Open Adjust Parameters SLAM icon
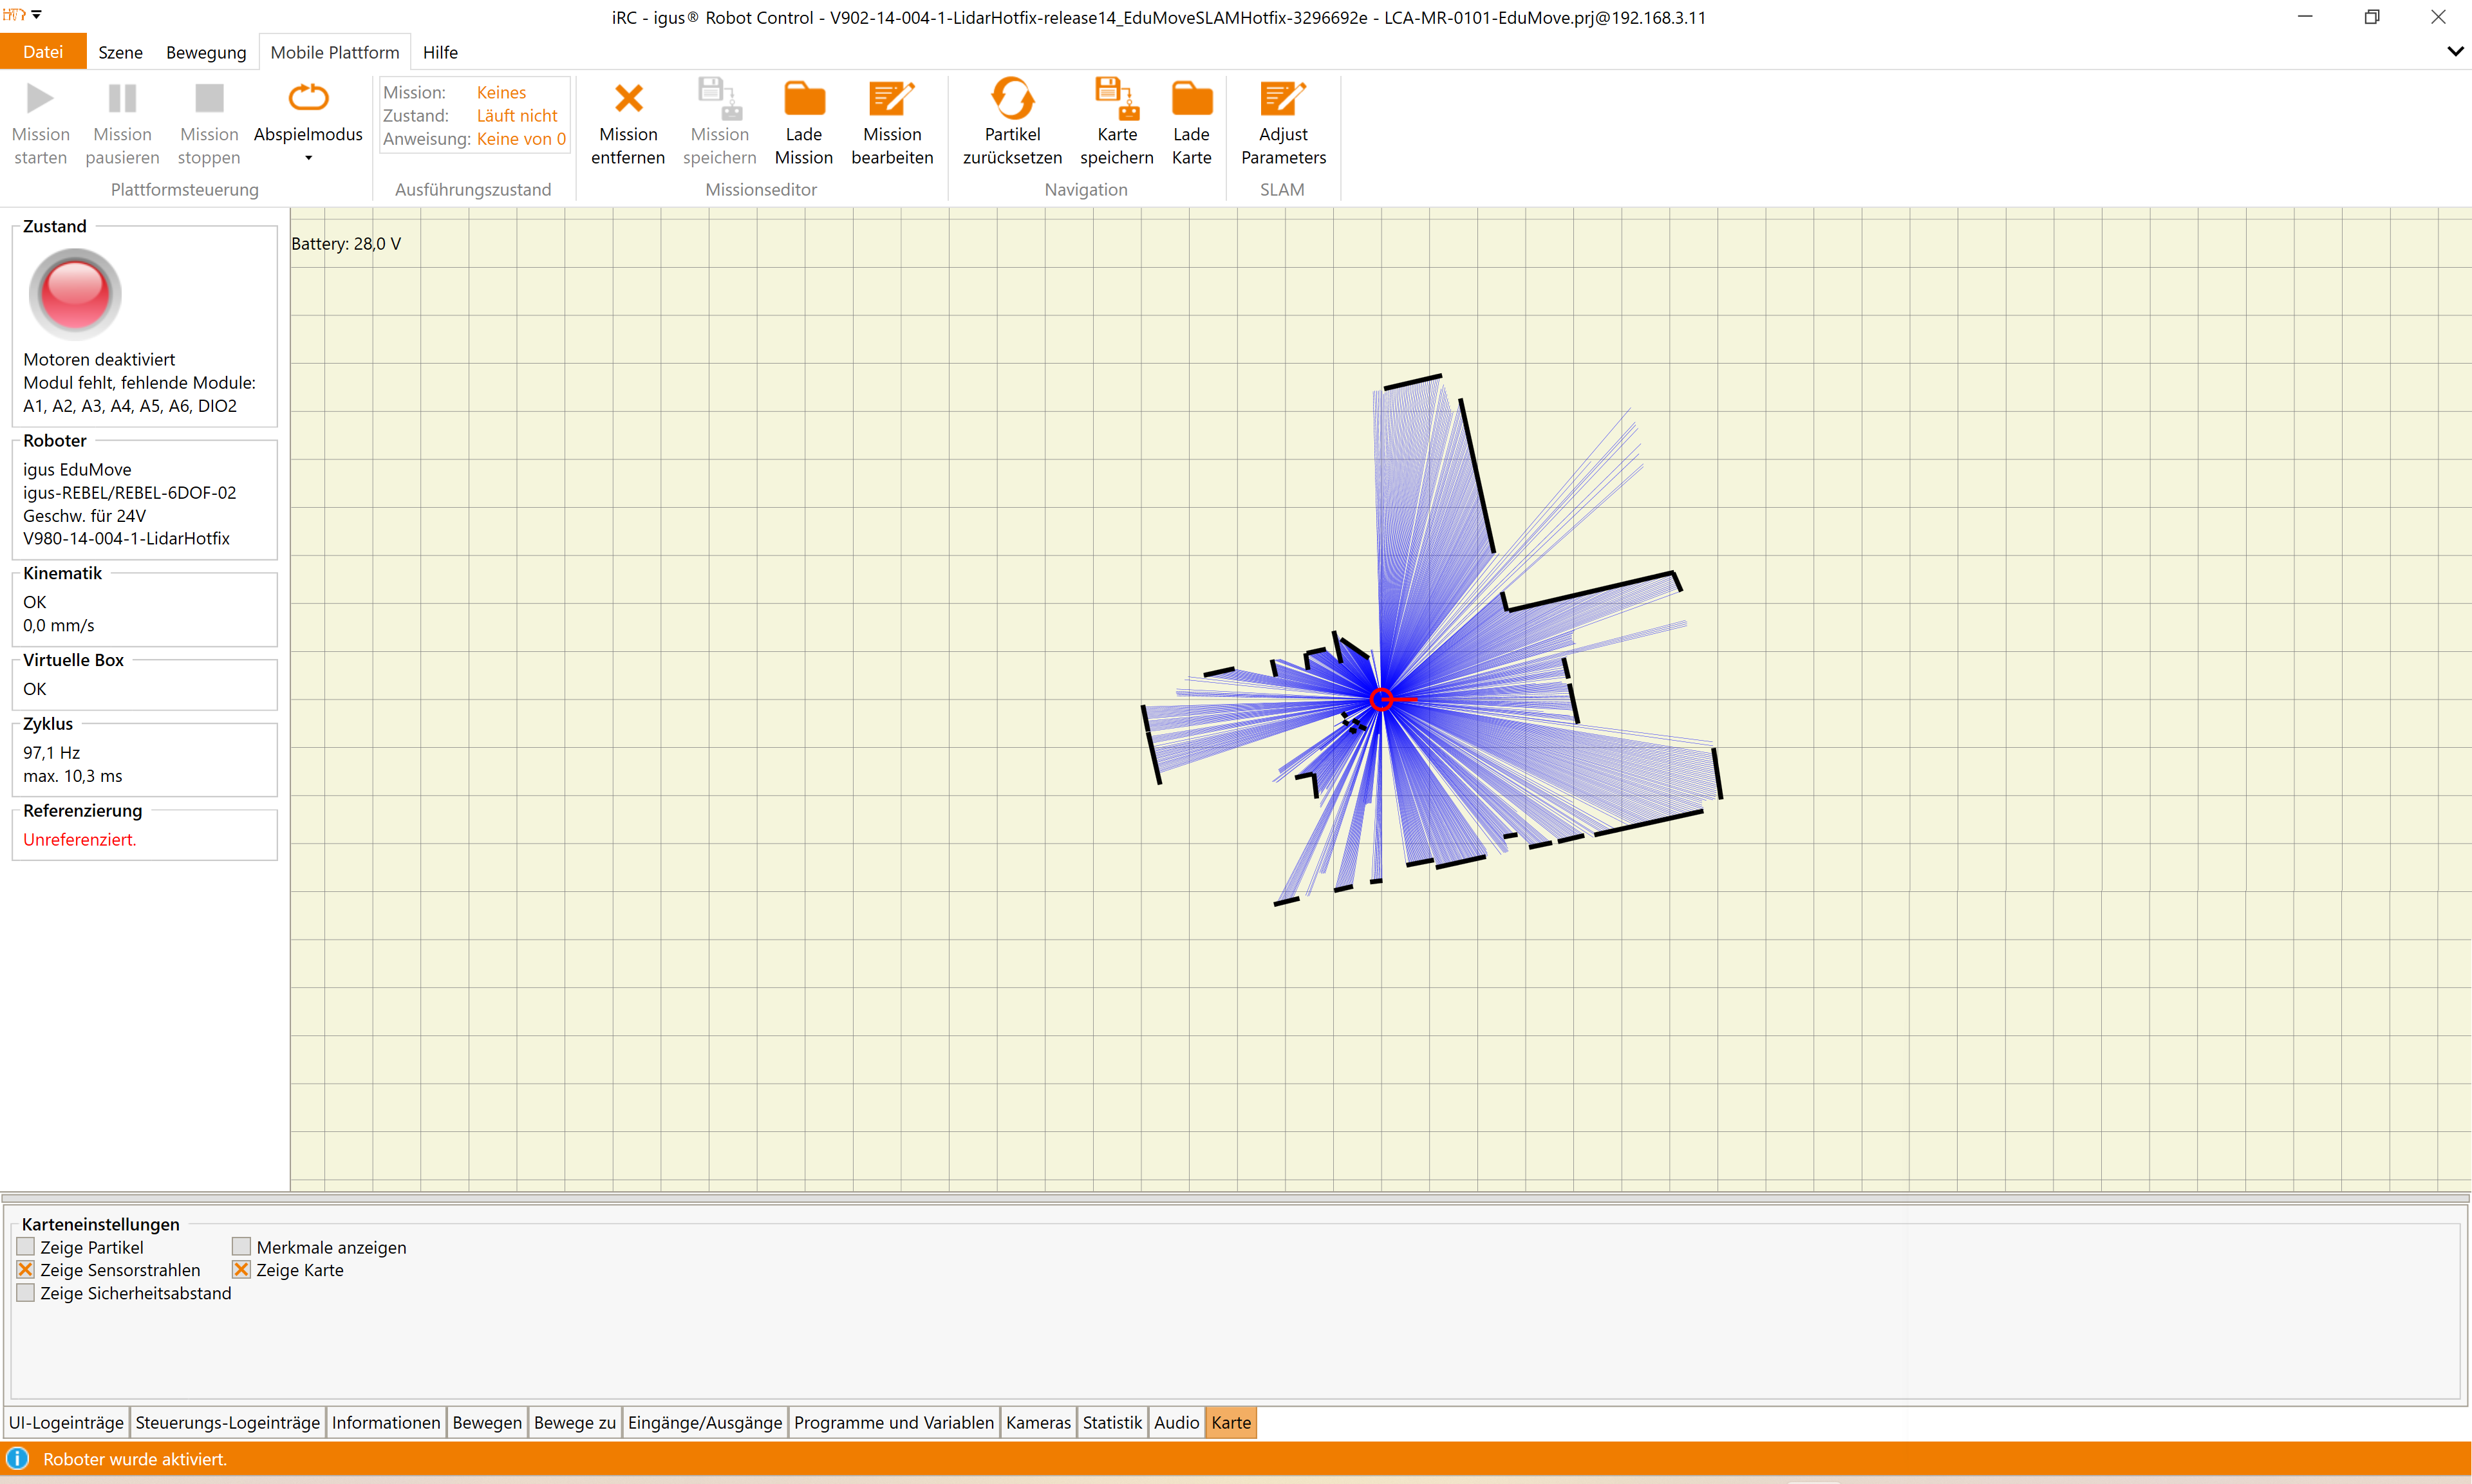Screen dimensions: 2472x1484 click(x=1282, y=99)
